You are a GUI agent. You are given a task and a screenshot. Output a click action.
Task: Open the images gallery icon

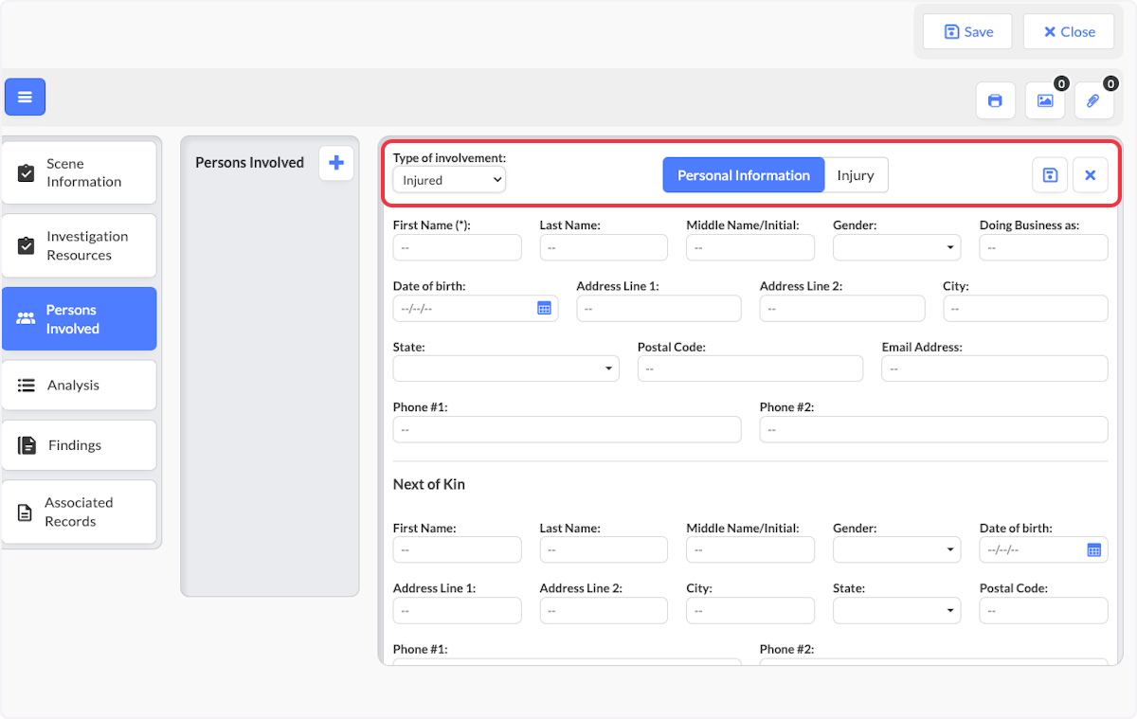(1045, 100)
